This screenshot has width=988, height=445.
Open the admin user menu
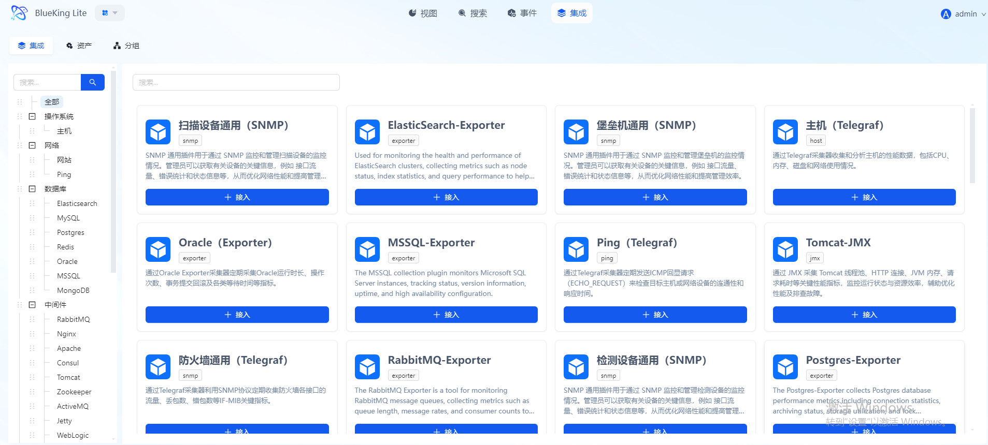[x=963, y=14]
